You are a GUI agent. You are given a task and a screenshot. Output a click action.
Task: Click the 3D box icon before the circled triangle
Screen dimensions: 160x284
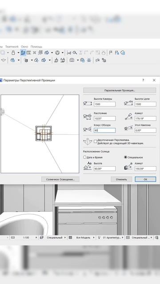pyautogui.click(x=47, y=53)
